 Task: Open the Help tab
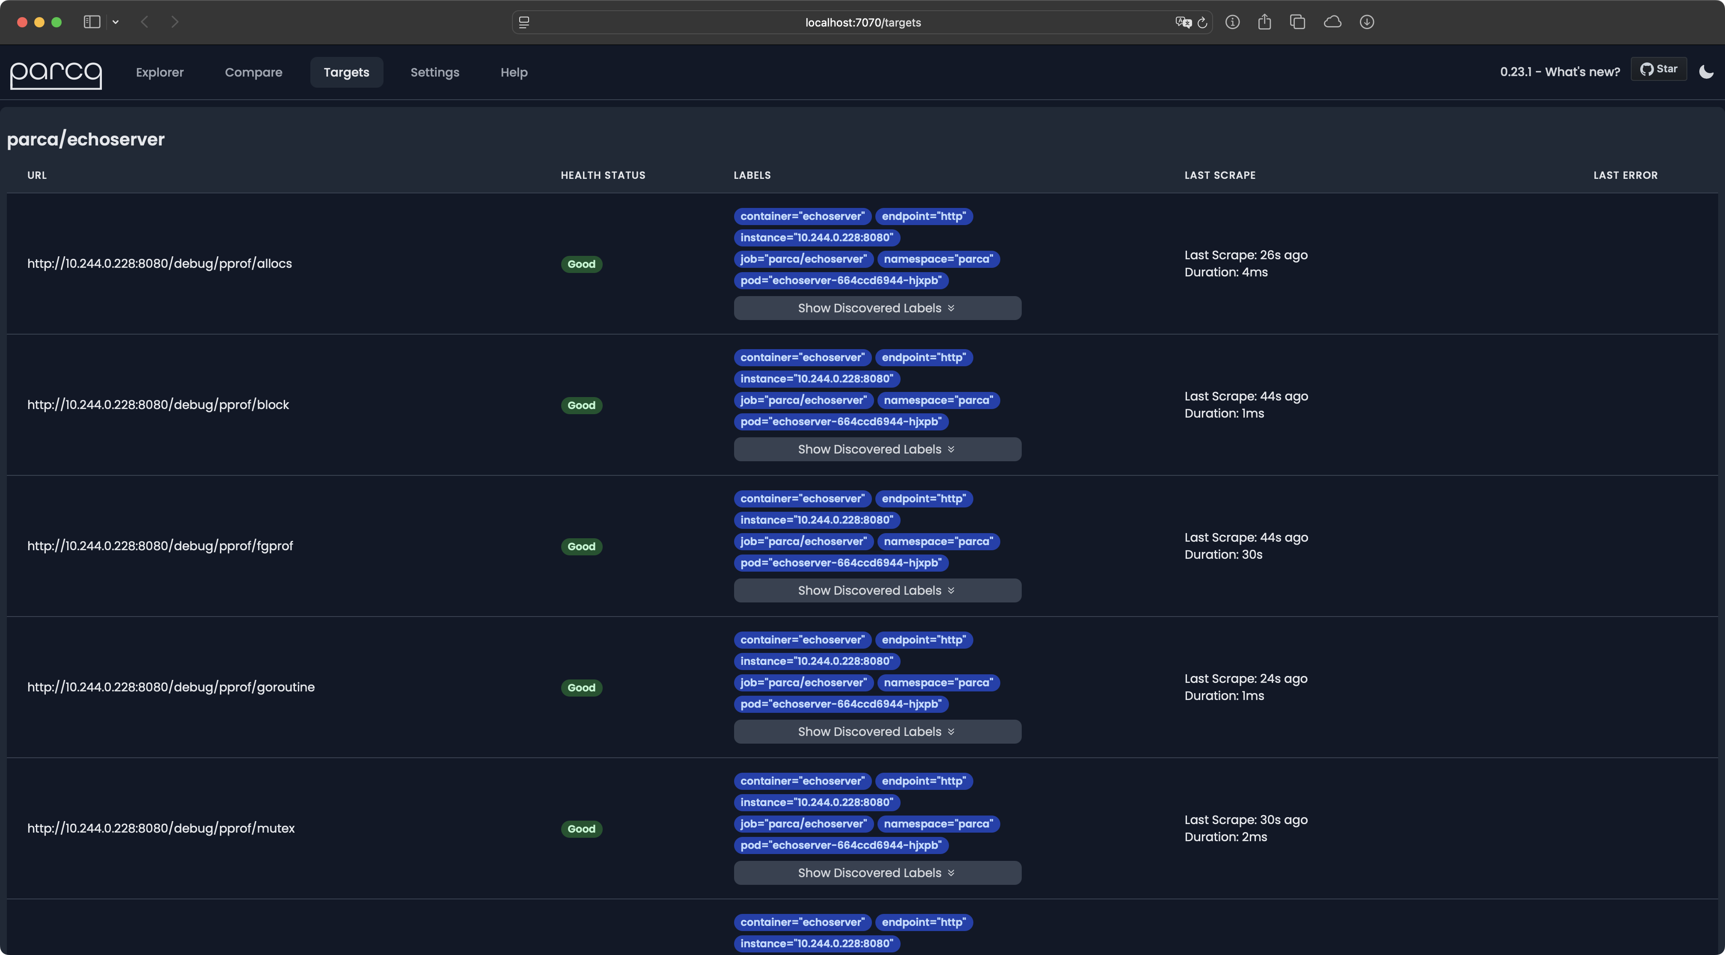pos(514,72)
